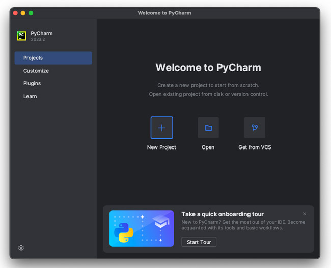Switch to the Customize tab
Image resolution: width=331 pixels, height=268 pixels.
click(x=53, y=71)
